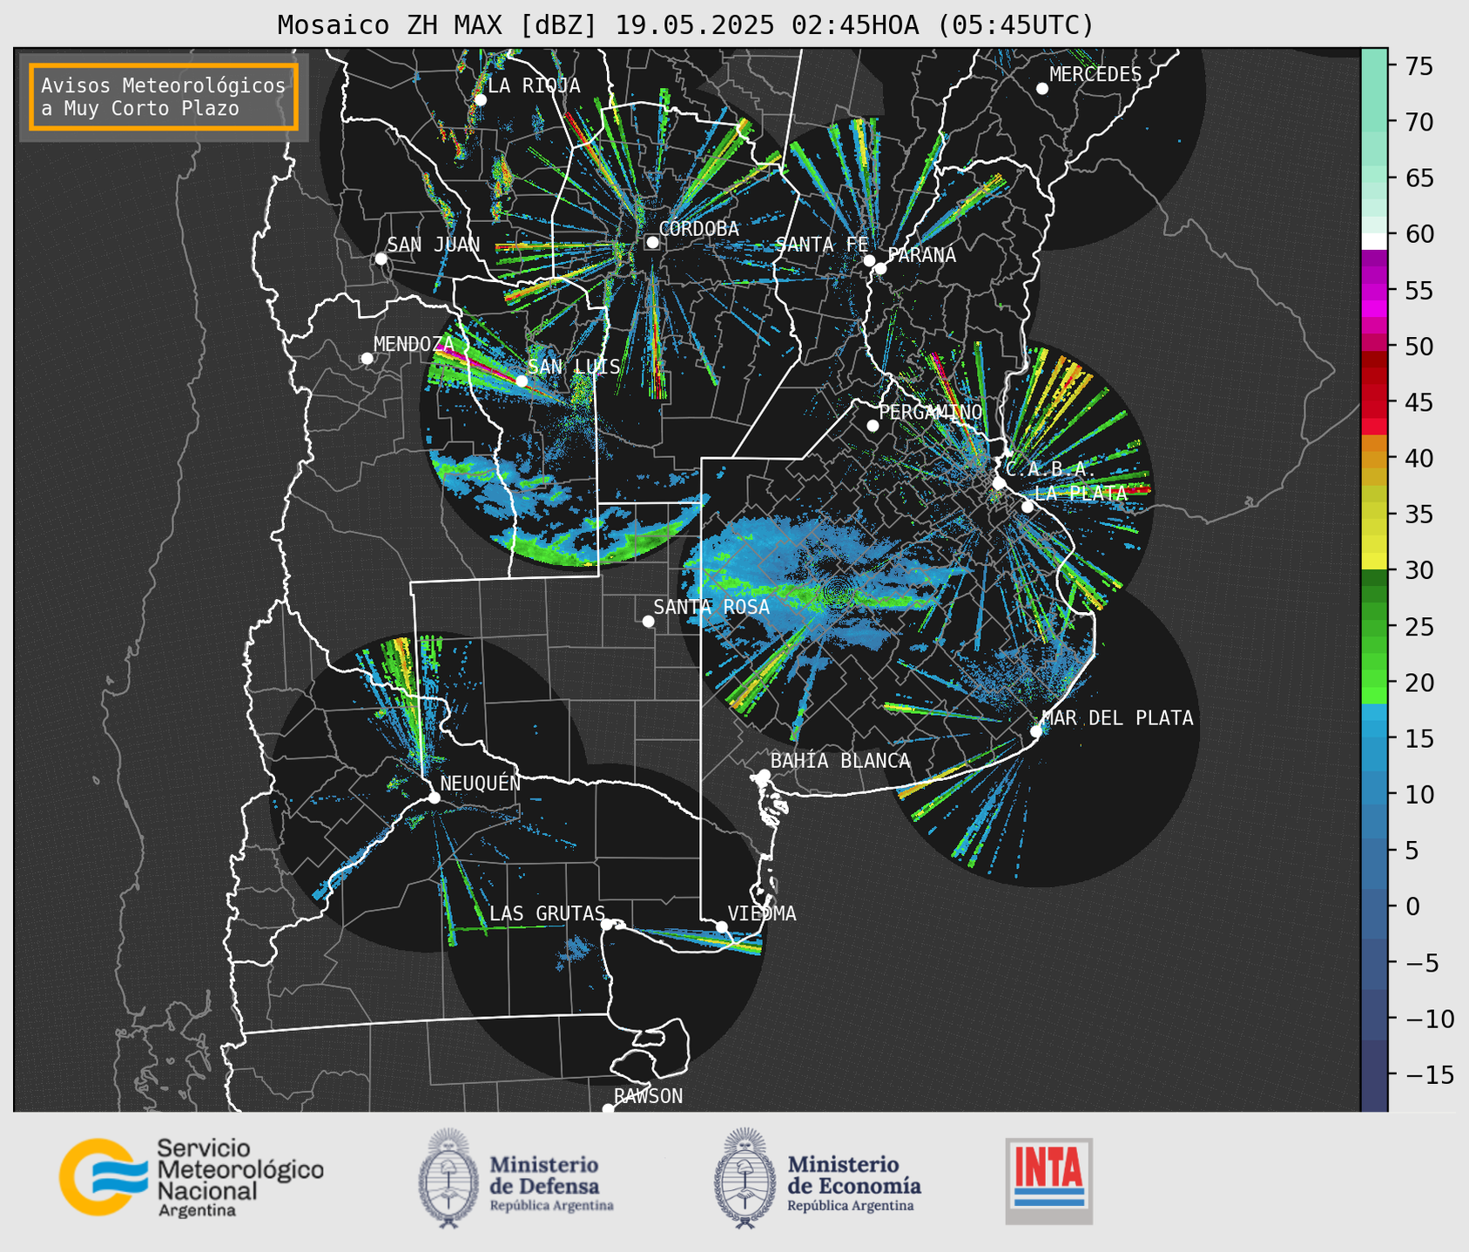
Task: Click the Santa Rosa city marker dot
Action: tap(648, 621)
